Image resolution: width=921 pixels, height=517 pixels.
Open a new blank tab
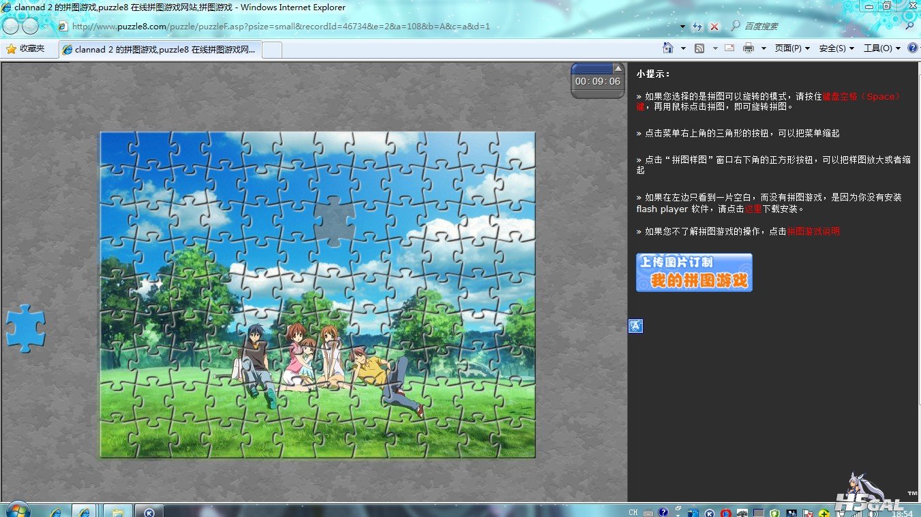click(272, 50)
